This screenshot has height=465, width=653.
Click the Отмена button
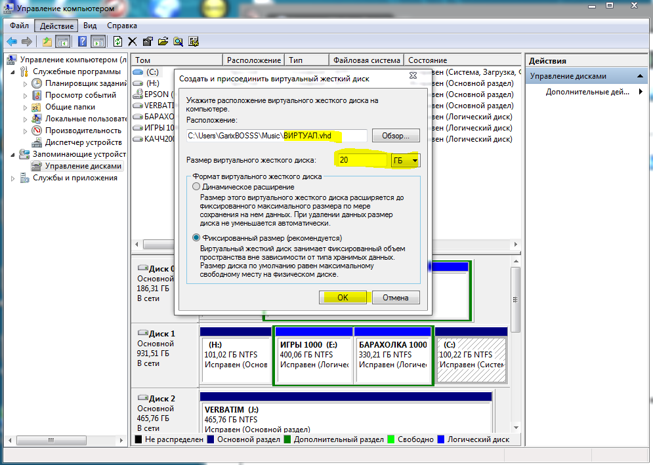pos(396,297)
